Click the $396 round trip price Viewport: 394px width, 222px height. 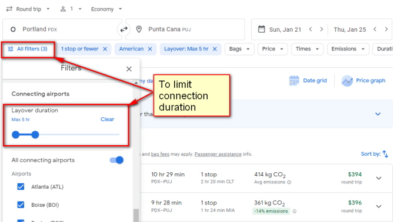355,203
